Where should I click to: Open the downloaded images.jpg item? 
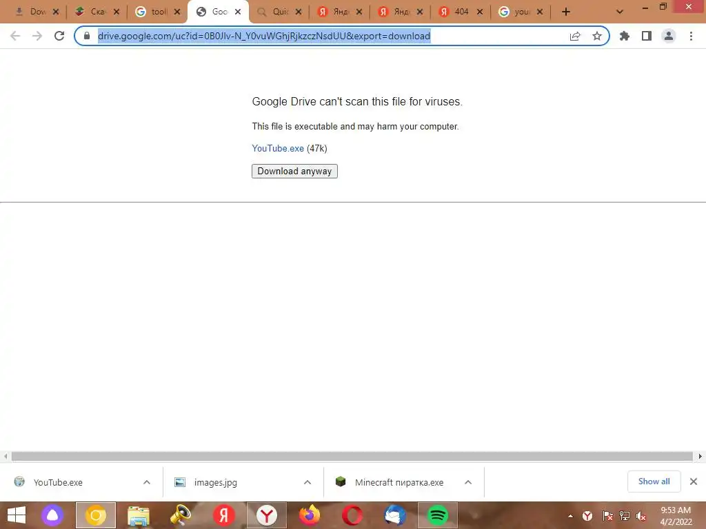pos(215,482)
